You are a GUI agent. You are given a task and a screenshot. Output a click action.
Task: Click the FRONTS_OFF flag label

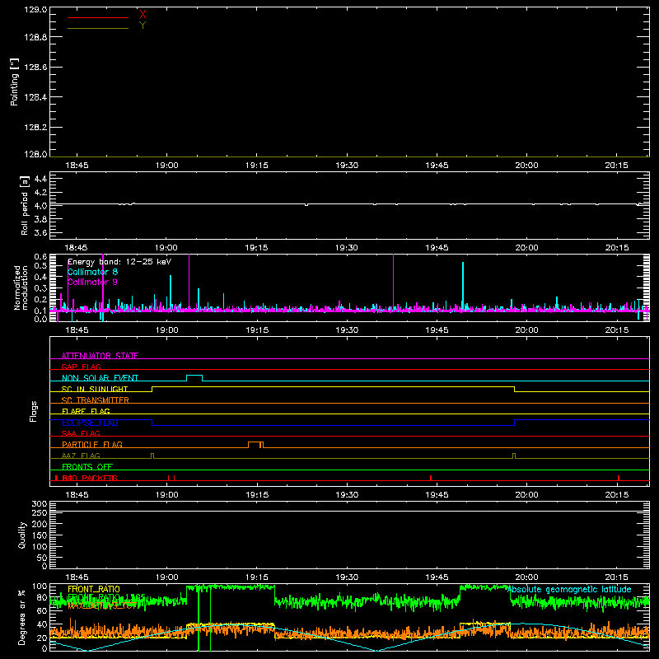[87, 466]
